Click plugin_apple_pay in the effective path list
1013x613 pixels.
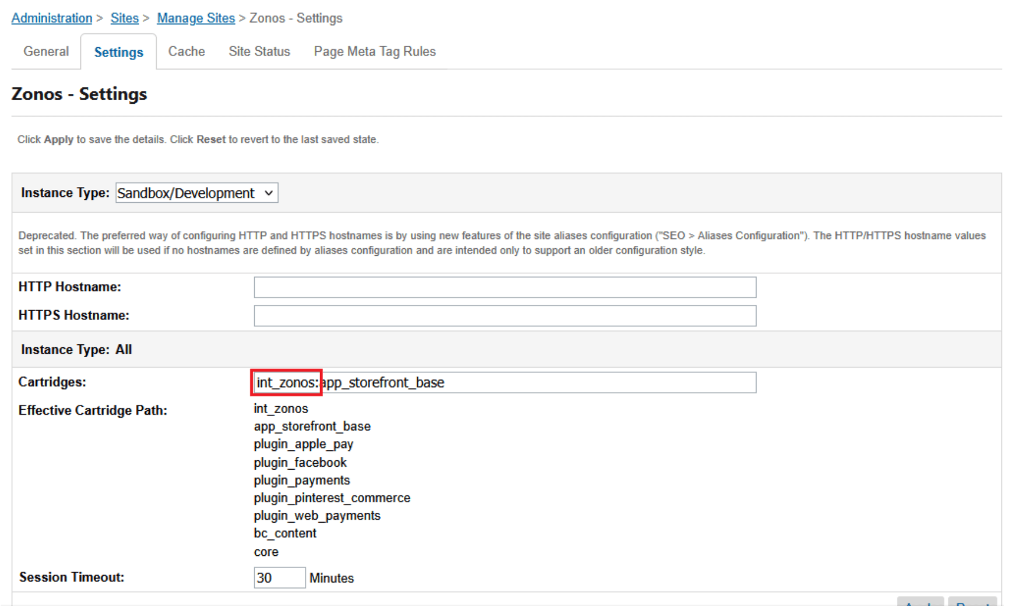(303, 444)
